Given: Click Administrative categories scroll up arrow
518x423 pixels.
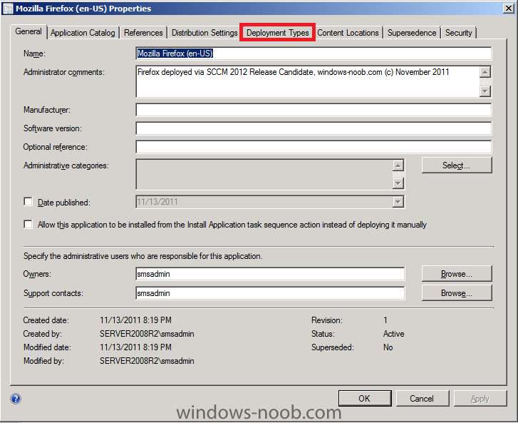Looking at the screenshot, I should pos(398,165).
